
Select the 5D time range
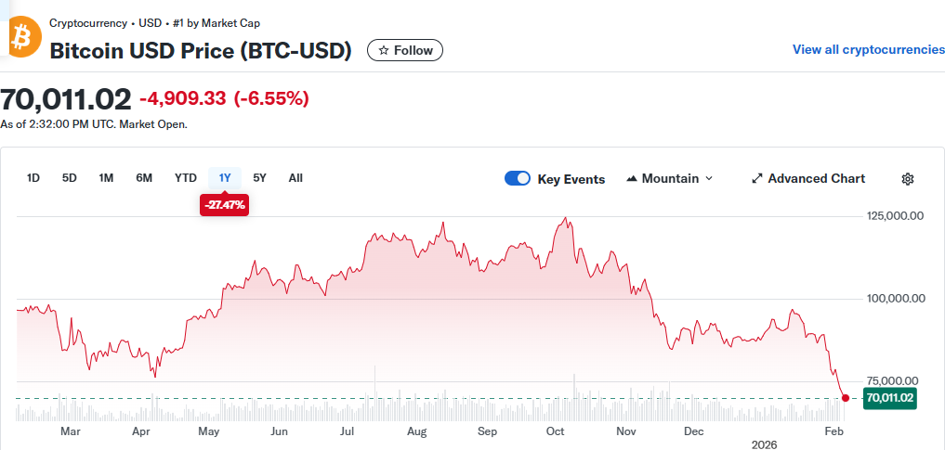pos(70,178)
